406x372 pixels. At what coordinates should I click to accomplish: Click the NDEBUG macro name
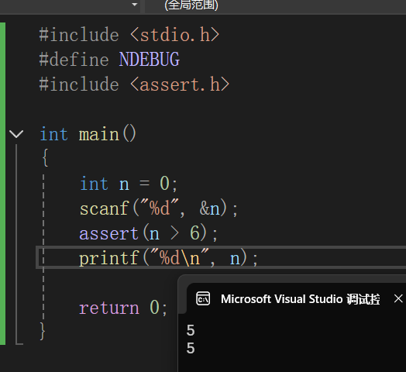point(149,60)
